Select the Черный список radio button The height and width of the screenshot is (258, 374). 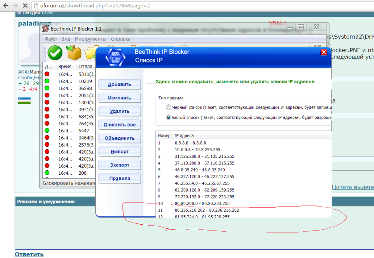pyautogui.click(x=168, y=107)
